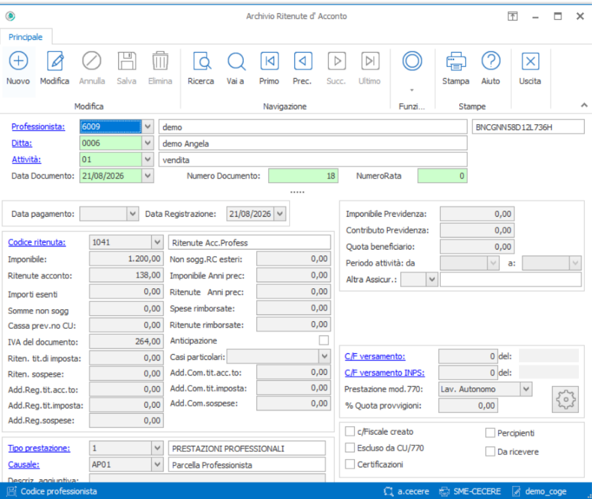Expand Codice ritenuta dropdown
592x499 pixels.
pos(158,242)
